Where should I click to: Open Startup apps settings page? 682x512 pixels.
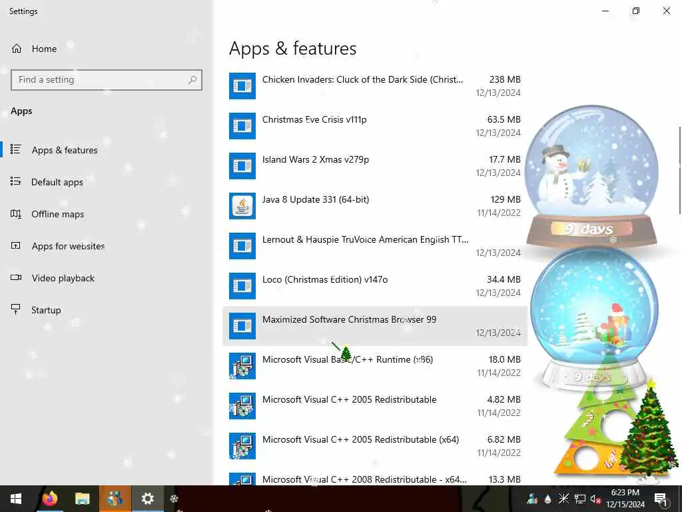point(46,310)
